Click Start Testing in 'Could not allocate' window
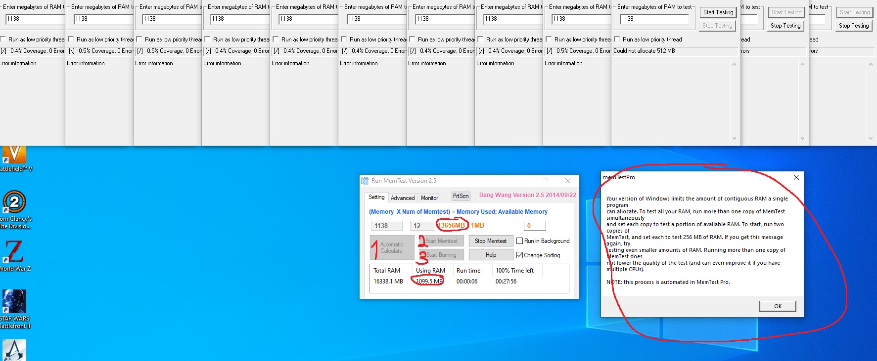877x361 pixels. click(718, 12)
